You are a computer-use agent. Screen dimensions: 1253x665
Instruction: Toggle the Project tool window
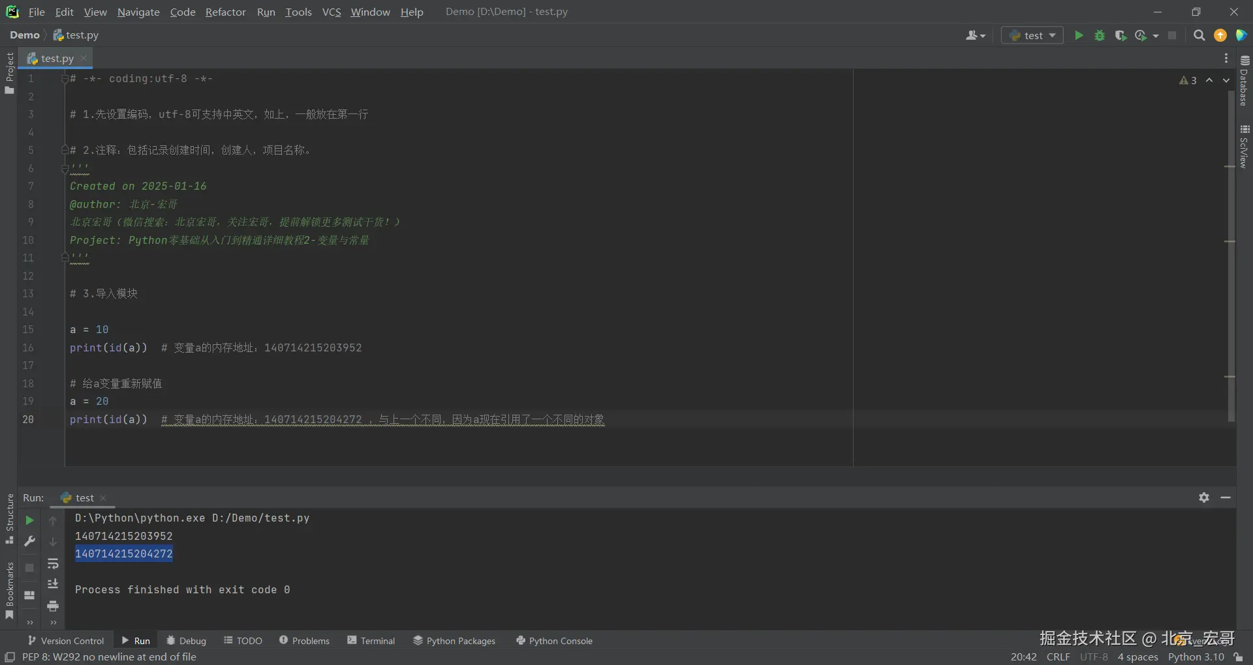click(9, 73)
